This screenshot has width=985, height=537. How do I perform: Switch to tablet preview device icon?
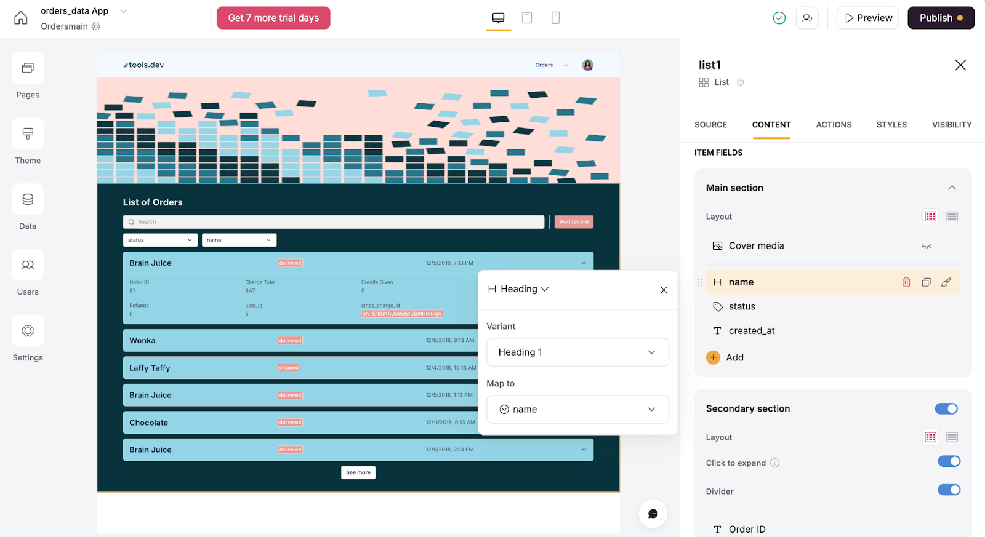(527, 18)
